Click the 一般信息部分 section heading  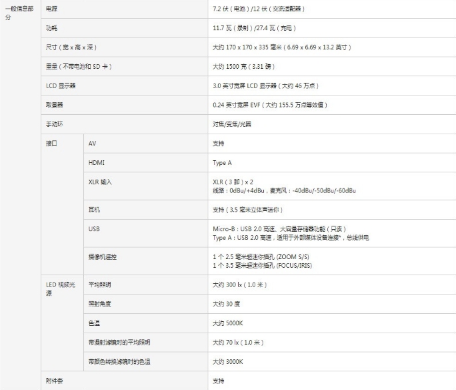[x=19, y=13]
